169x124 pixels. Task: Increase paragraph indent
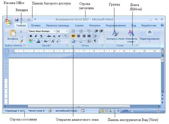point(101,31)
